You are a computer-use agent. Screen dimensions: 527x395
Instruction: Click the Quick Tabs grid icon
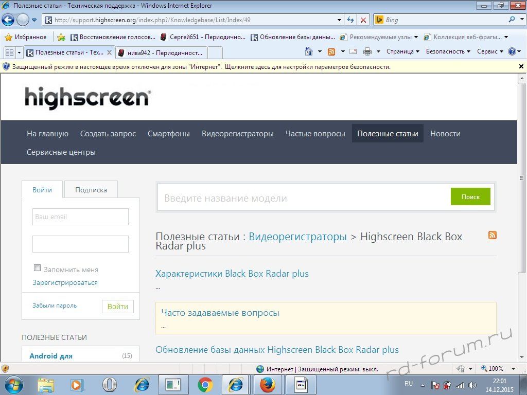[10, 53]
